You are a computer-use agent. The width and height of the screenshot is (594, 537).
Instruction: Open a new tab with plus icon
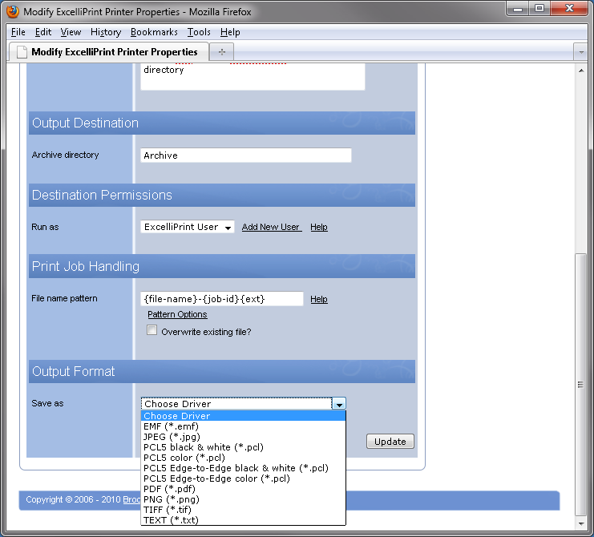point(221,52)
